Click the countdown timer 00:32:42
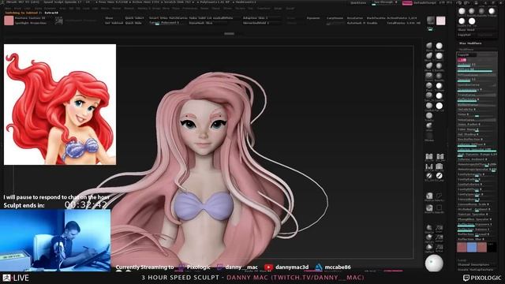 [86, 205]
